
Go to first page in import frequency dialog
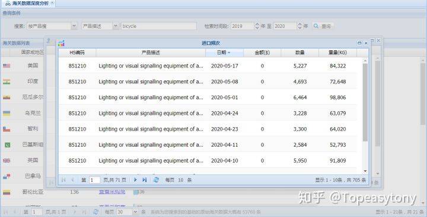tap(63, 180)
